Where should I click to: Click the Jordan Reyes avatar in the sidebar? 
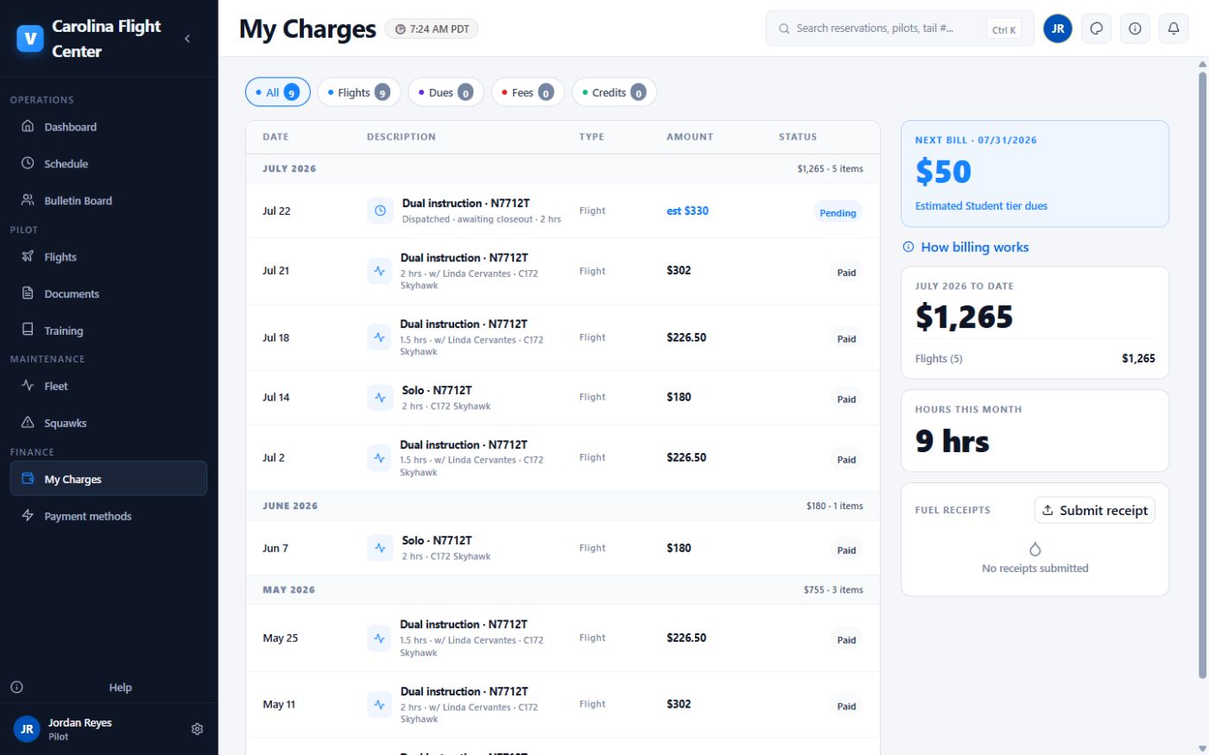coord(27,729)
